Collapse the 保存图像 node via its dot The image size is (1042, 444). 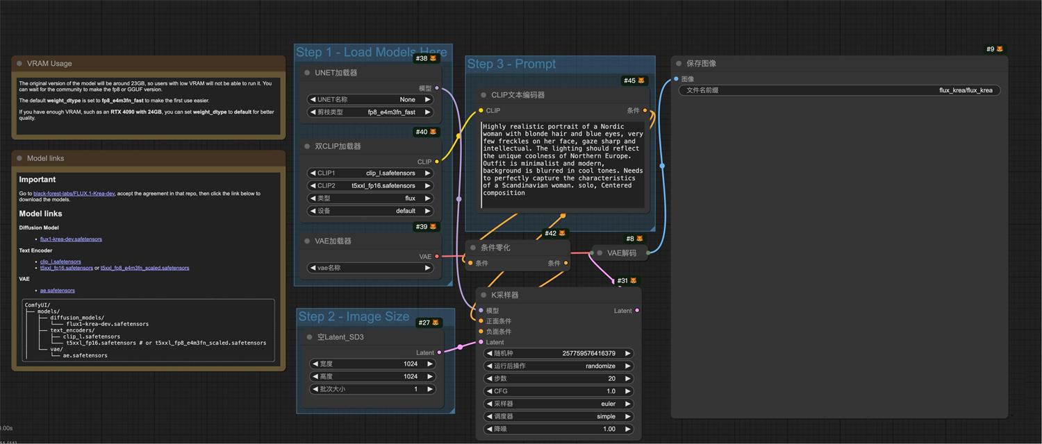click(679, 64)
